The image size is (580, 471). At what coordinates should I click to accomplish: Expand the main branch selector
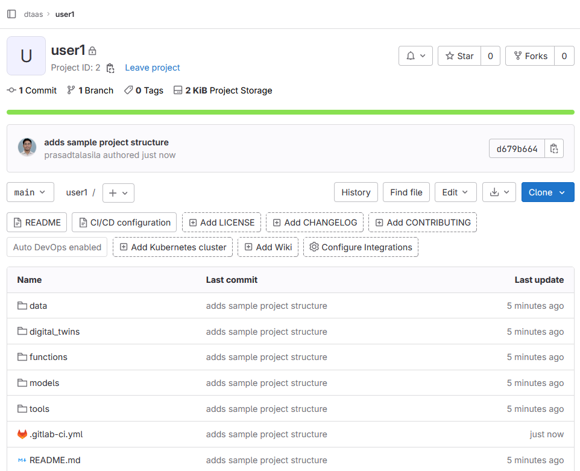(x=30, y=192)
